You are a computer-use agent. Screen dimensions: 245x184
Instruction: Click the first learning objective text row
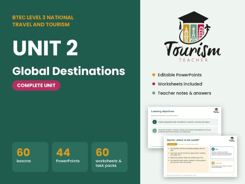coord(184,122)
